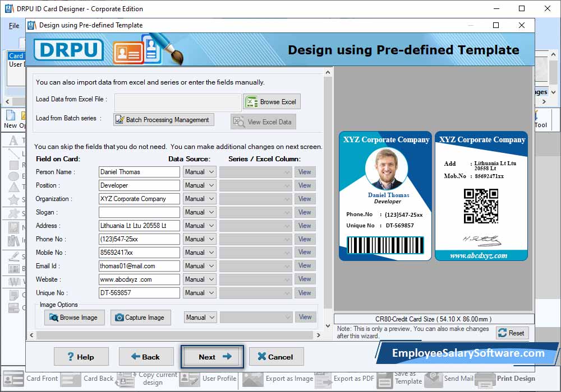
Task: Click the Address input field
Action: [139, 226]
